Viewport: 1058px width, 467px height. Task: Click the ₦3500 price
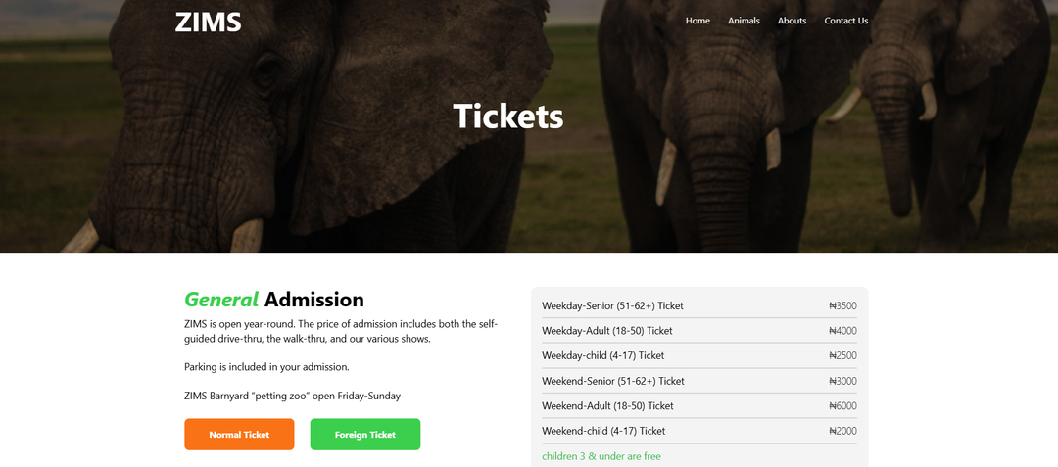[x=842, y=305]
